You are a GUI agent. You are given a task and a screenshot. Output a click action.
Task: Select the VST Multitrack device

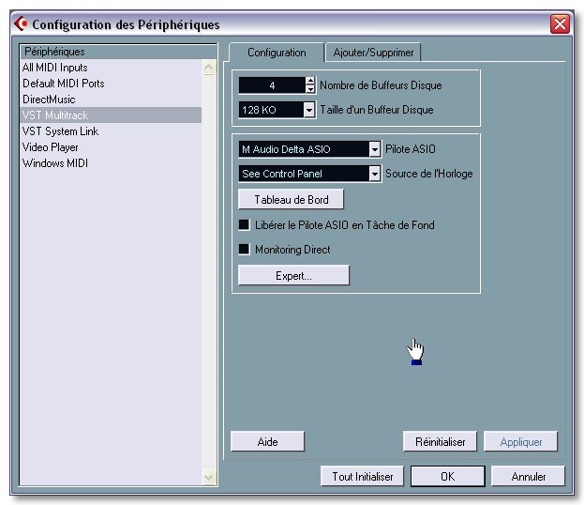point(111,115)
